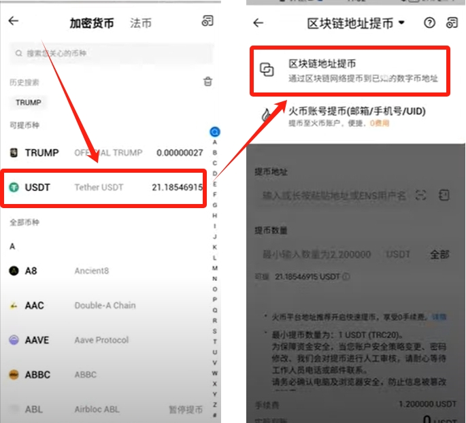This screenshot has height=423, width=466.
Task: Open the address book icon
Action: pos(444,195)
